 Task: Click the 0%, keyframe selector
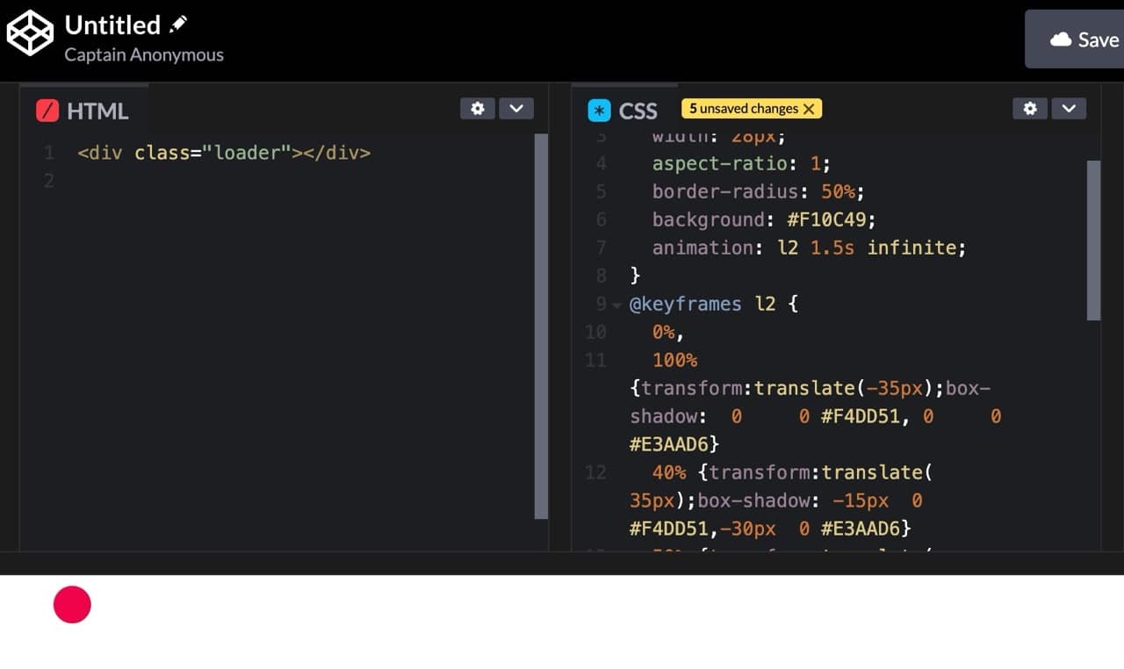(668, 332)
